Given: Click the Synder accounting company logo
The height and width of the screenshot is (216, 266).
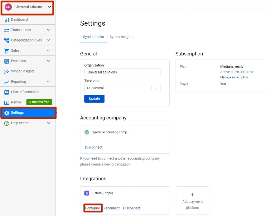Looking at the screenshot, I should pos(87,132).
